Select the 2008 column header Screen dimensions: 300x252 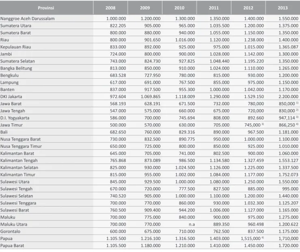pos(110,8)
